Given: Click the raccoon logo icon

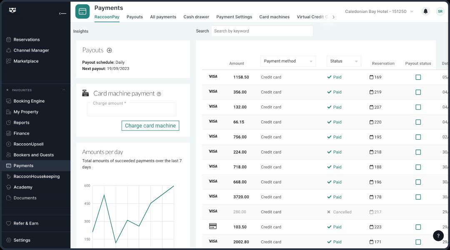Looking at the screenshot, I should (12, 11).
